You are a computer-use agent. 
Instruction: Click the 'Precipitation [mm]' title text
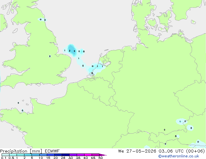pyautogui.click(x=21, y=151)
